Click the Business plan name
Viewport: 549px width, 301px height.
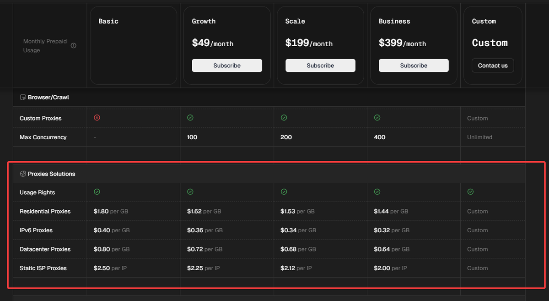click(x=394, y=21)
